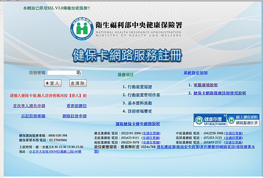263x178 pixels.
Task: Open 東區業務組 交通位置圖 link
Action: (x=234, y=142)
